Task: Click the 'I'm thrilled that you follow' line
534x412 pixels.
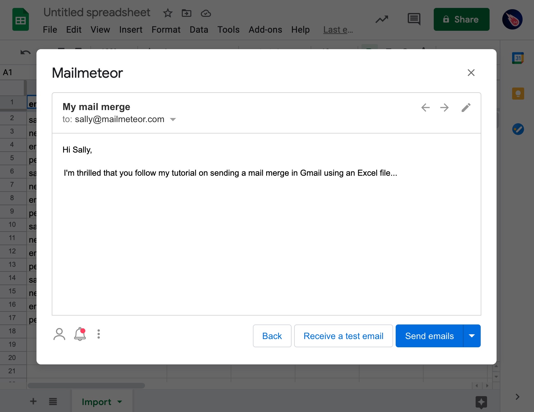Action: 230,173
